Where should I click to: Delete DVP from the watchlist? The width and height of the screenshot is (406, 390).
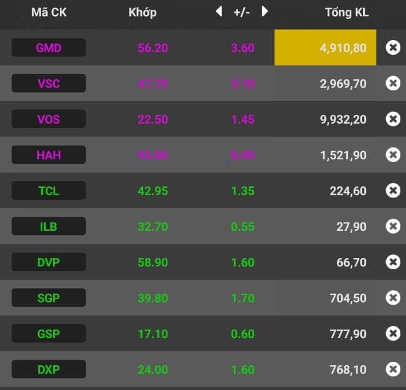coord(393,262)
